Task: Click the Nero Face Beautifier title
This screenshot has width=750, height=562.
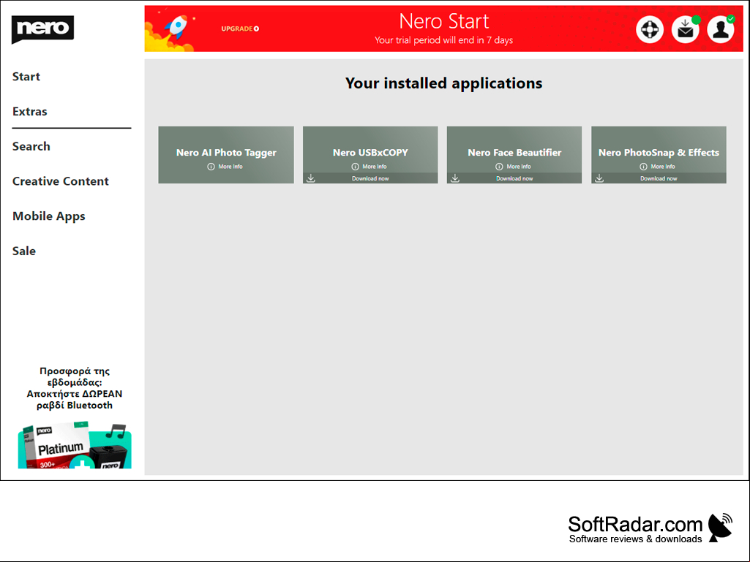Action: pos(514,153)
